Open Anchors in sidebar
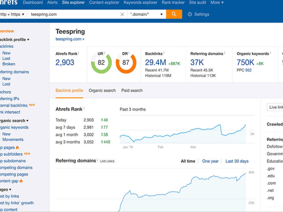 click(5, 92)
